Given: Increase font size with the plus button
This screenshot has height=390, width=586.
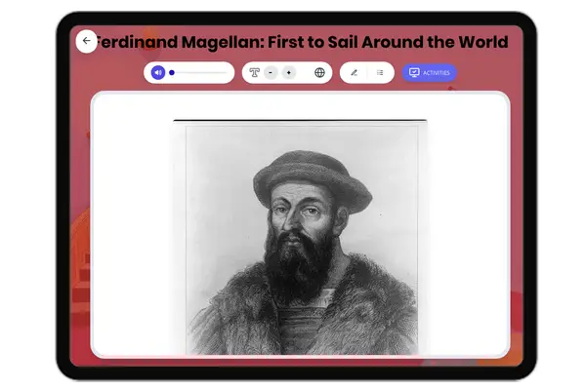Looking at the screenshot, I should (x=289, y=72).
